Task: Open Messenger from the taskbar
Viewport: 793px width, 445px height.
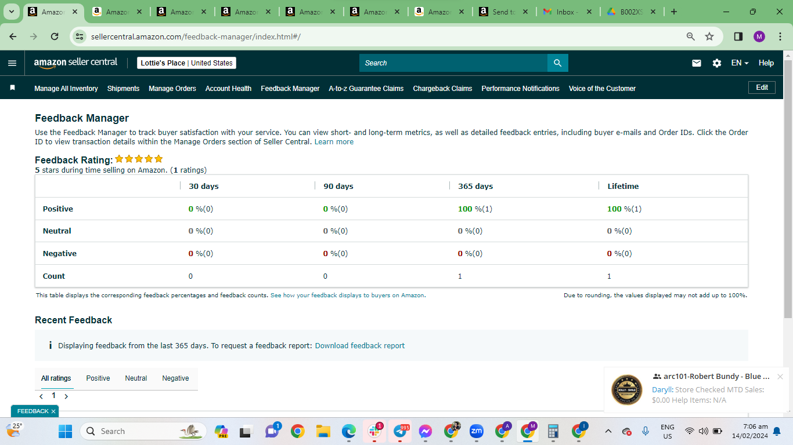Action: click(426, 431)
